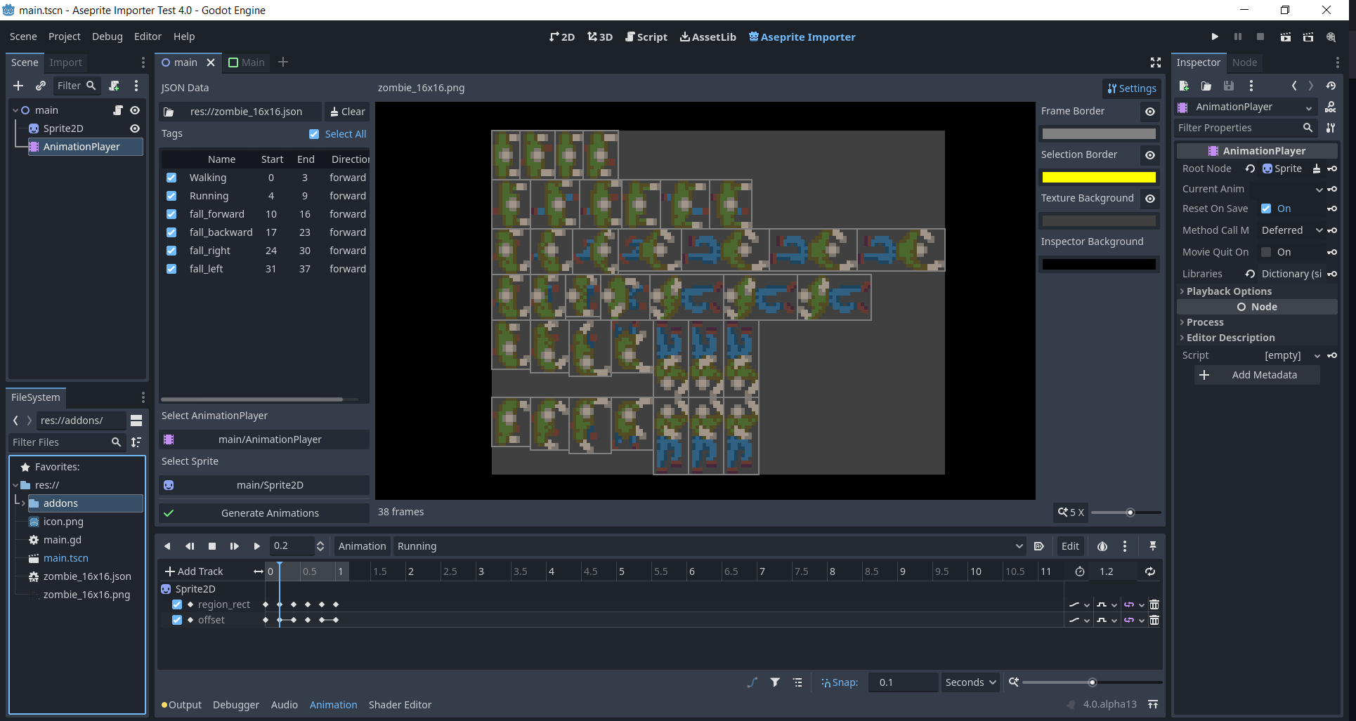Open the Debug menu
The height and width of the screenshot is (721, 1356).
[x=107, y=37]
